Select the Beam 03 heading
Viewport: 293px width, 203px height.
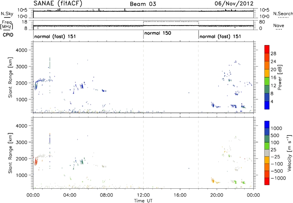pyautogui.click(x=143, y=4)
